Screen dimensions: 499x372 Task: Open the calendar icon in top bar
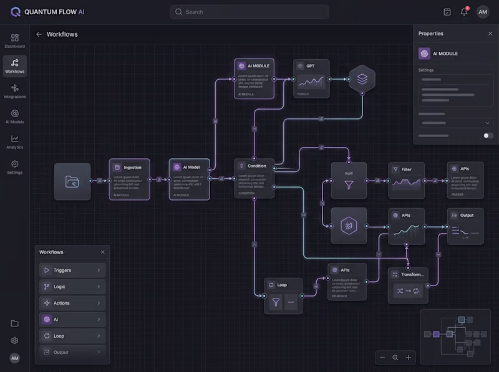447,12
